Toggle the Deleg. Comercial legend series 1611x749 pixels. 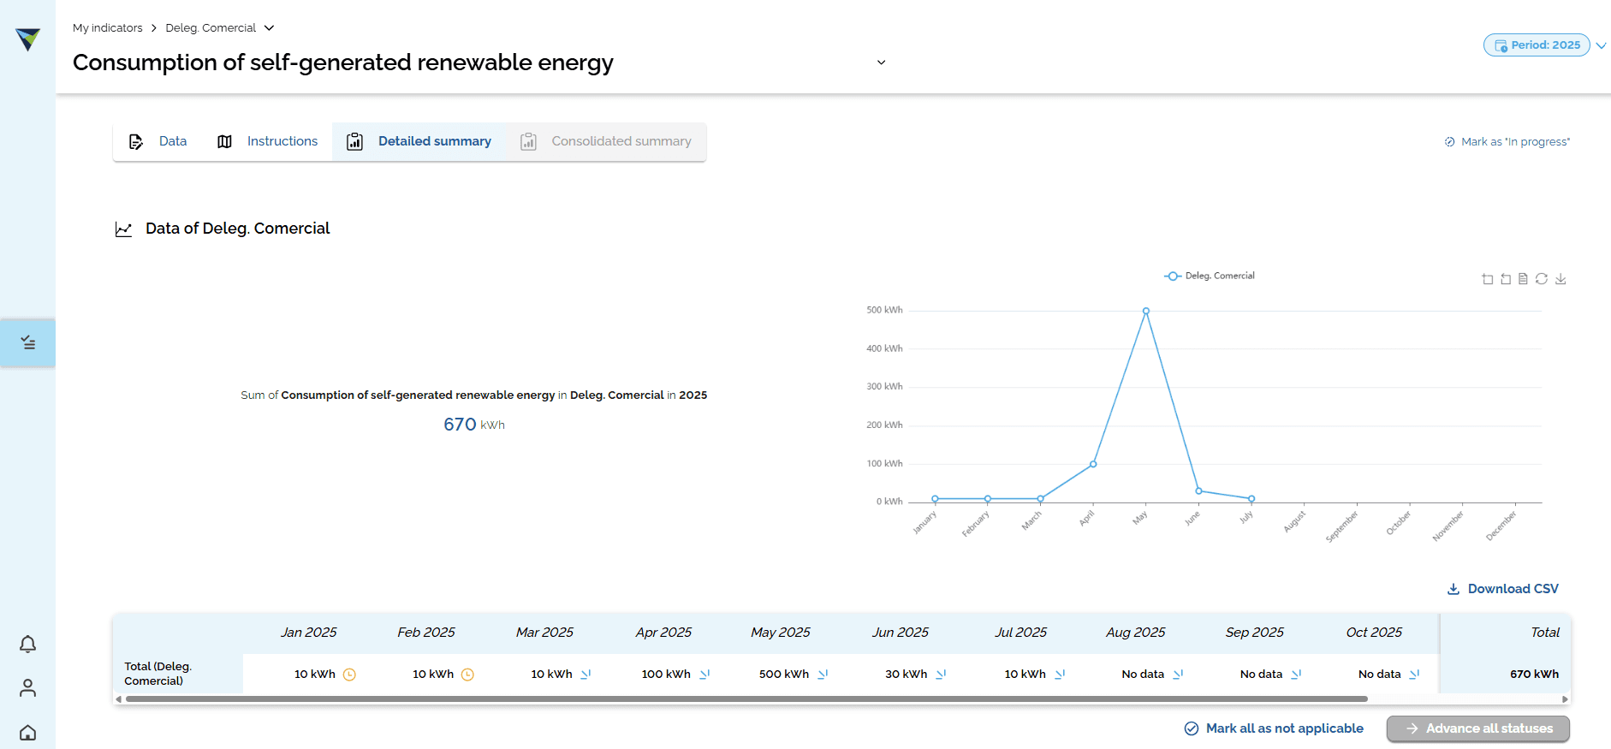[x=1210, y=276]
